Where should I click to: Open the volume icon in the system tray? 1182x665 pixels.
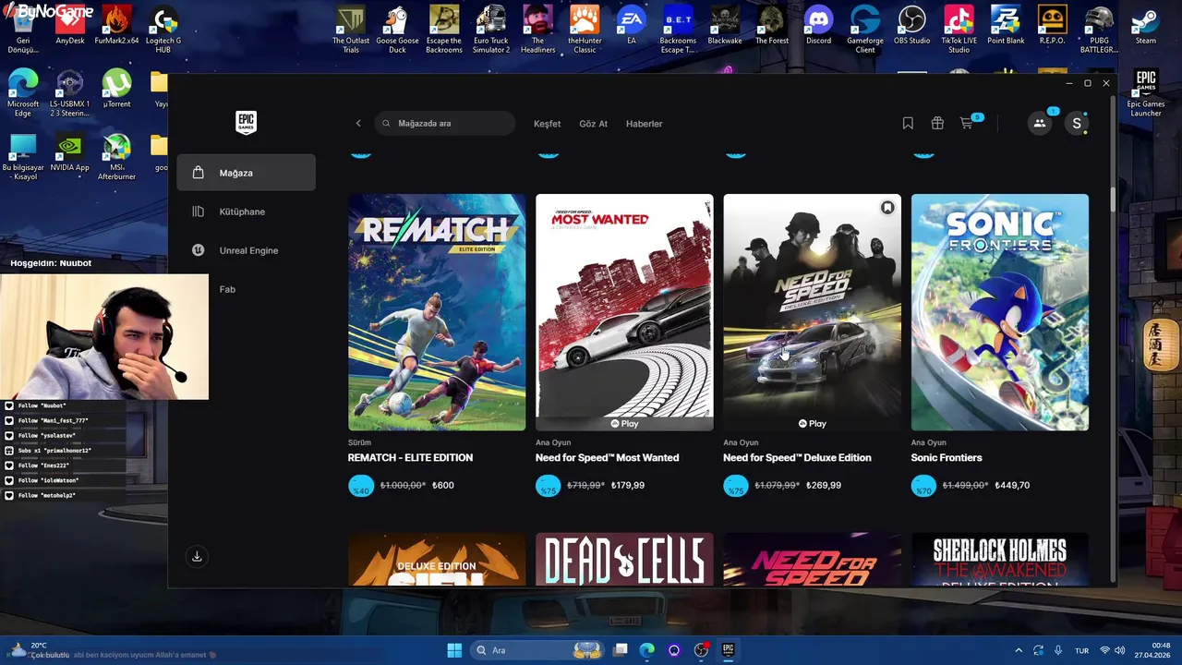point(1121,650)
